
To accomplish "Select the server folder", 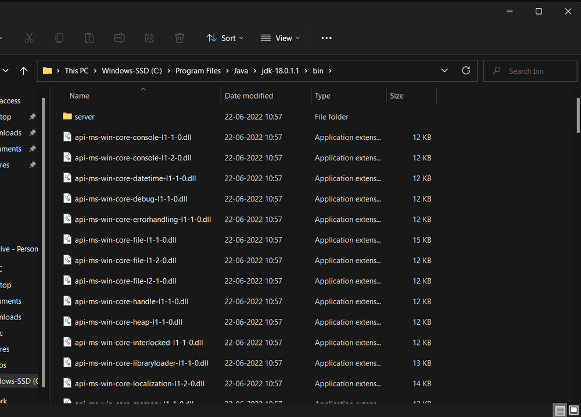I will tap(84, 117).
